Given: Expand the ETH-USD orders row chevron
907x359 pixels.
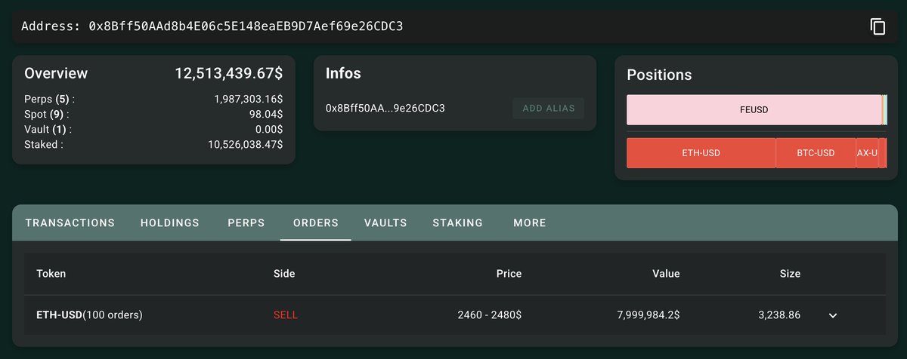Looking at the screenshot, I should pyautogui.click(x=833, y=315).
